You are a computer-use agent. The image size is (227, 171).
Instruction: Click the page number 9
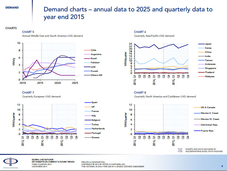[x=222, y=166]
